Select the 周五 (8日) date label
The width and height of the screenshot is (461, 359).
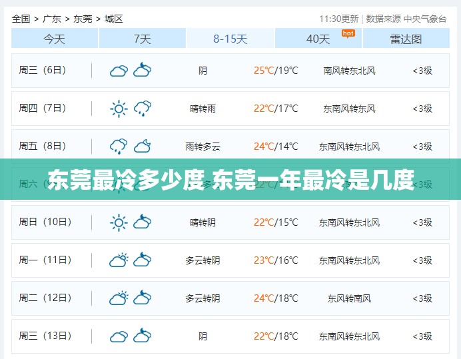pos(43,146)
